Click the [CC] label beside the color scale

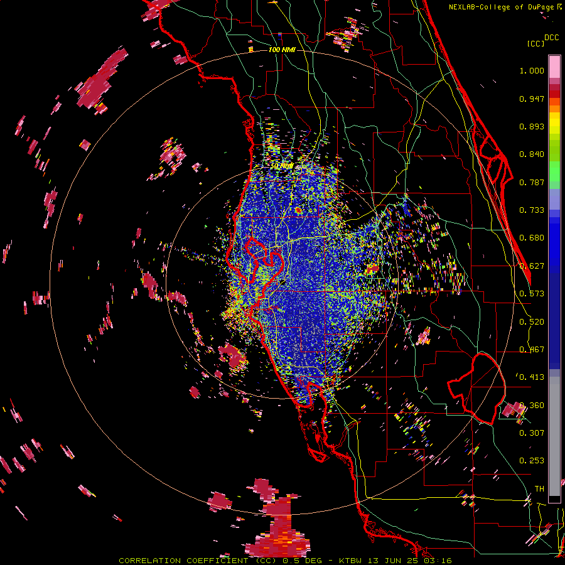click(535, 43)
